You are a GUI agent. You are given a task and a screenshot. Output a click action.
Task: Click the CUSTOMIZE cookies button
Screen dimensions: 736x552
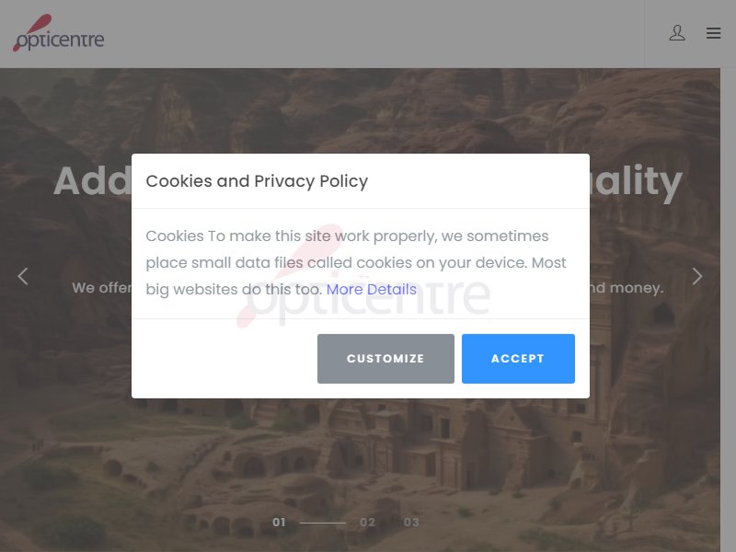pos(385,359)
